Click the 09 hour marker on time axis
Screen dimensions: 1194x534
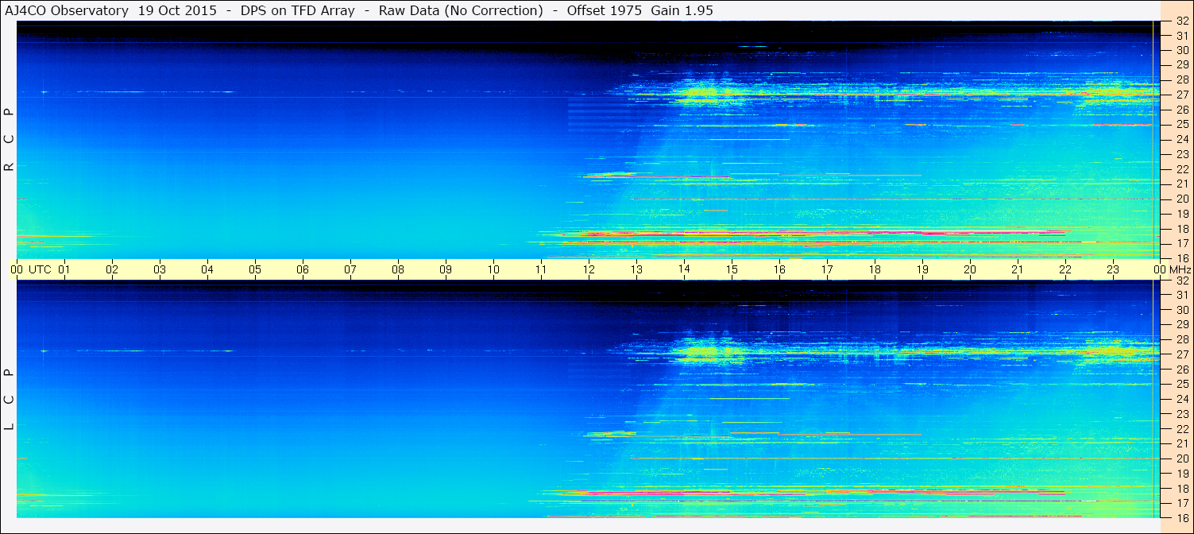[446, 269]
